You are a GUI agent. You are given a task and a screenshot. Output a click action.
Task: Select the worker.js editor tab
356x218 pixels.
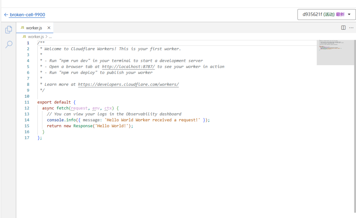pyautogui.click(x=34, y=28)
